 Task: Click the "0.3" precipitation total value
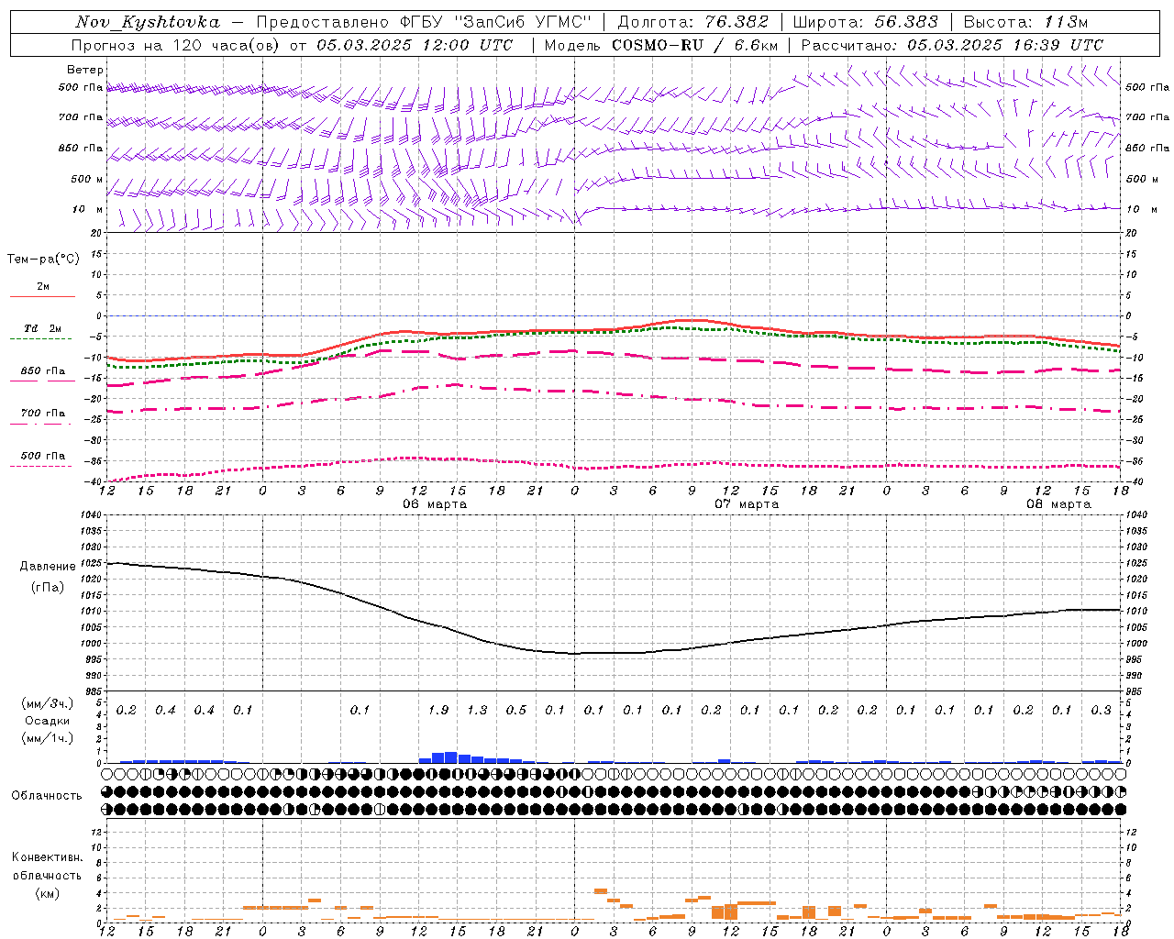click(x=1102, y=710)
